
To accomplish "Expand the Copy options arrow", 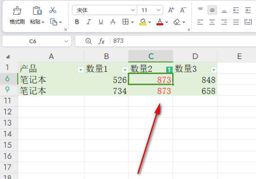I will pos(61,22).
